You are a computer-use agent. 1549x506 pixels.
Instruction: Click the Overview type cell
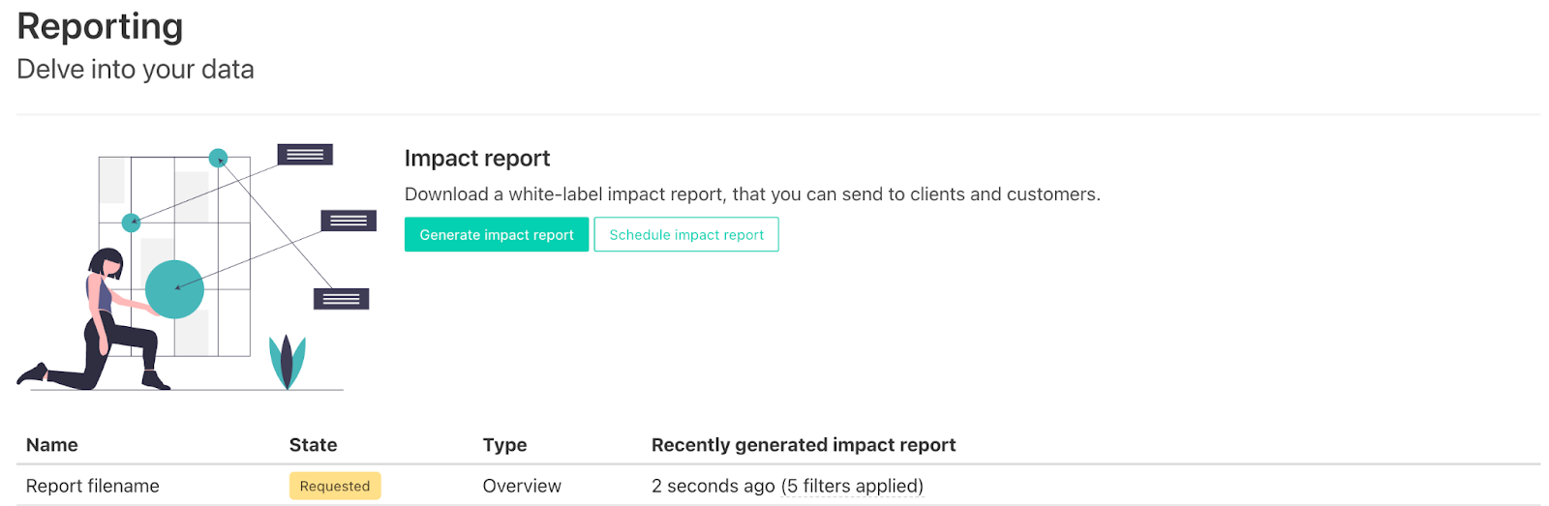coord(522,486)
